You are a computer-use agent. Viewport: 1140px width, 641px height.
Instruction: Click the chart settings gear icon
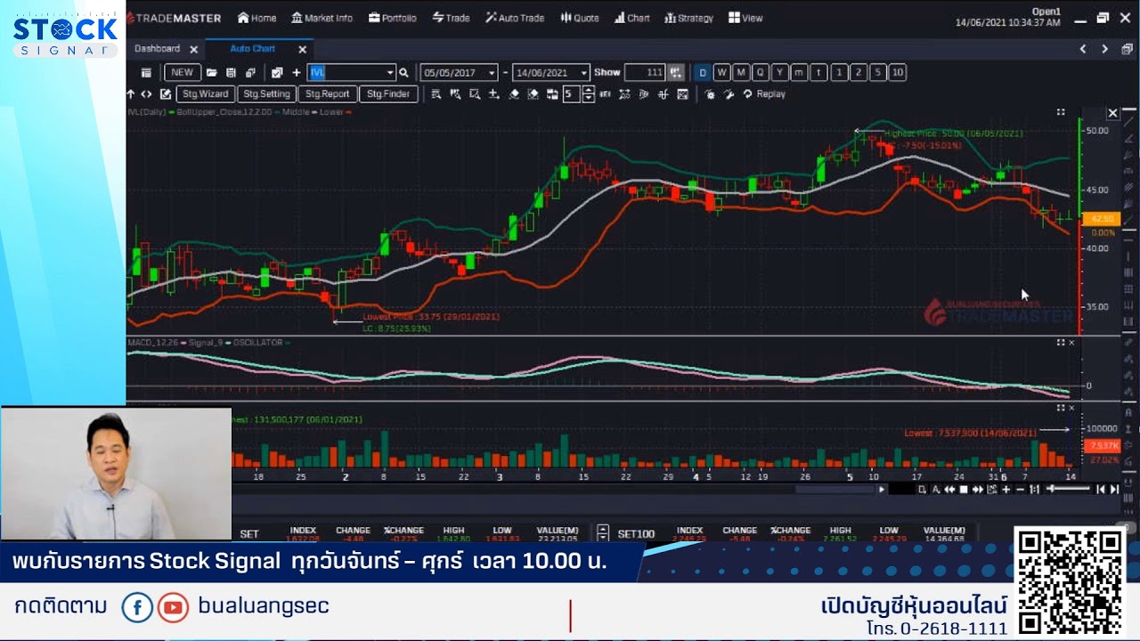click(x=710, y=94)
